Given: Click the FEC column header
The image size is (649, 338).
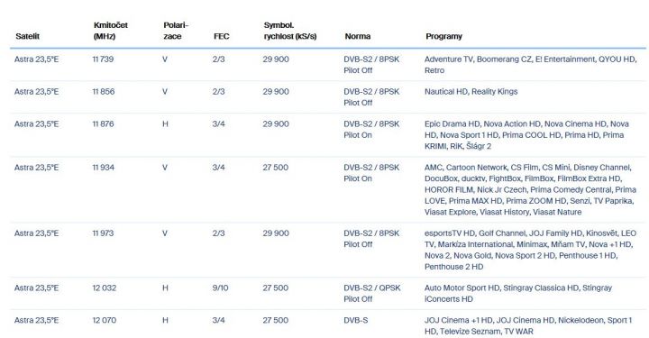Looking at the screenshot, I should (x=221, y=36).
